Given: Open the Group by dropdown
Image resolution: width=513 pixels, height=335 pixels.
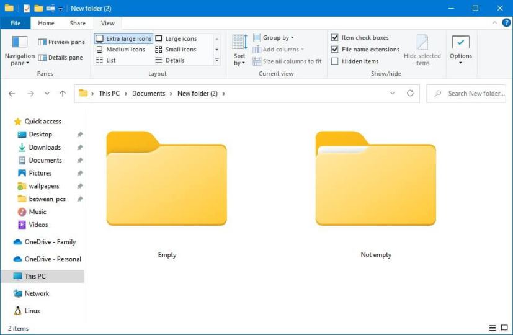Looking at the screenshot, I should coord(274,38).
